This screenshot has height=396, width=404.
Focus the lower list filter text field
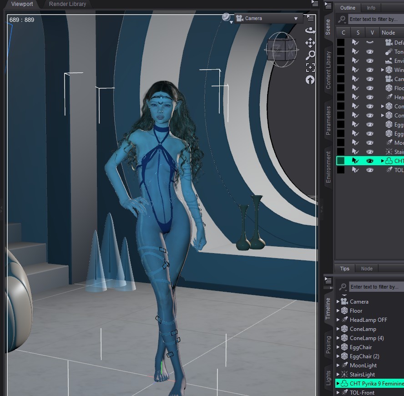coord(376,287)
